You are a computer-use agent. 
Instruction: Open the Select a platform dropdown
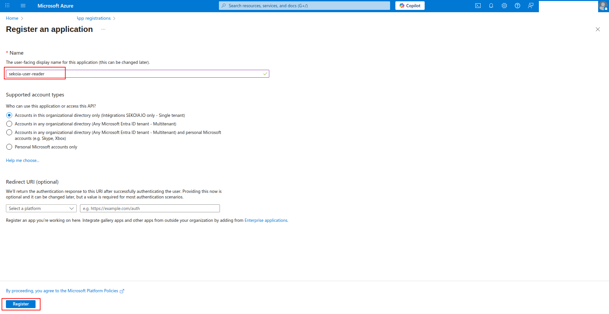click(41, 208)
